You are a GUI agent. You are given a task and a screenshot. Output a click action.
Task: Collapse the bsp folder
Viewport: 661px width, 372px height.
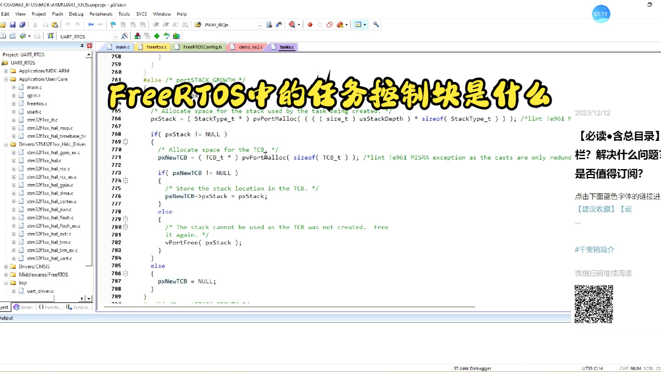point(6,283)
